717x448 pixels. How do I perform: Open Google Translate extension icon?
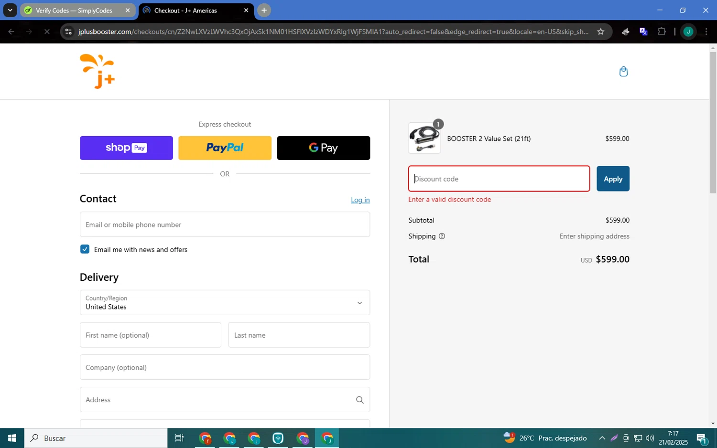tap(643, 32)
